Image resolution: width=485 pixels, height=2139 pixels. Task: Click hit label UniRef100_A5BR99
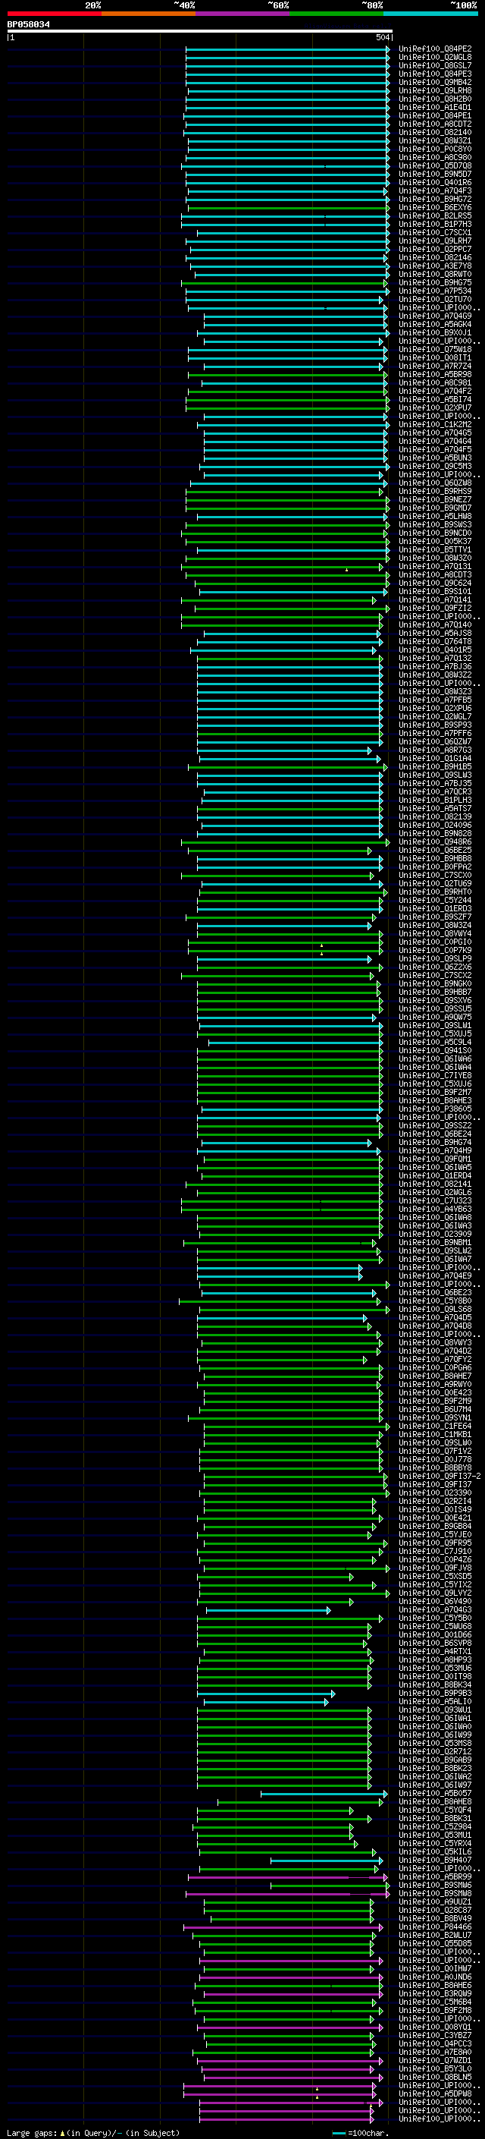coord(435,1876)
